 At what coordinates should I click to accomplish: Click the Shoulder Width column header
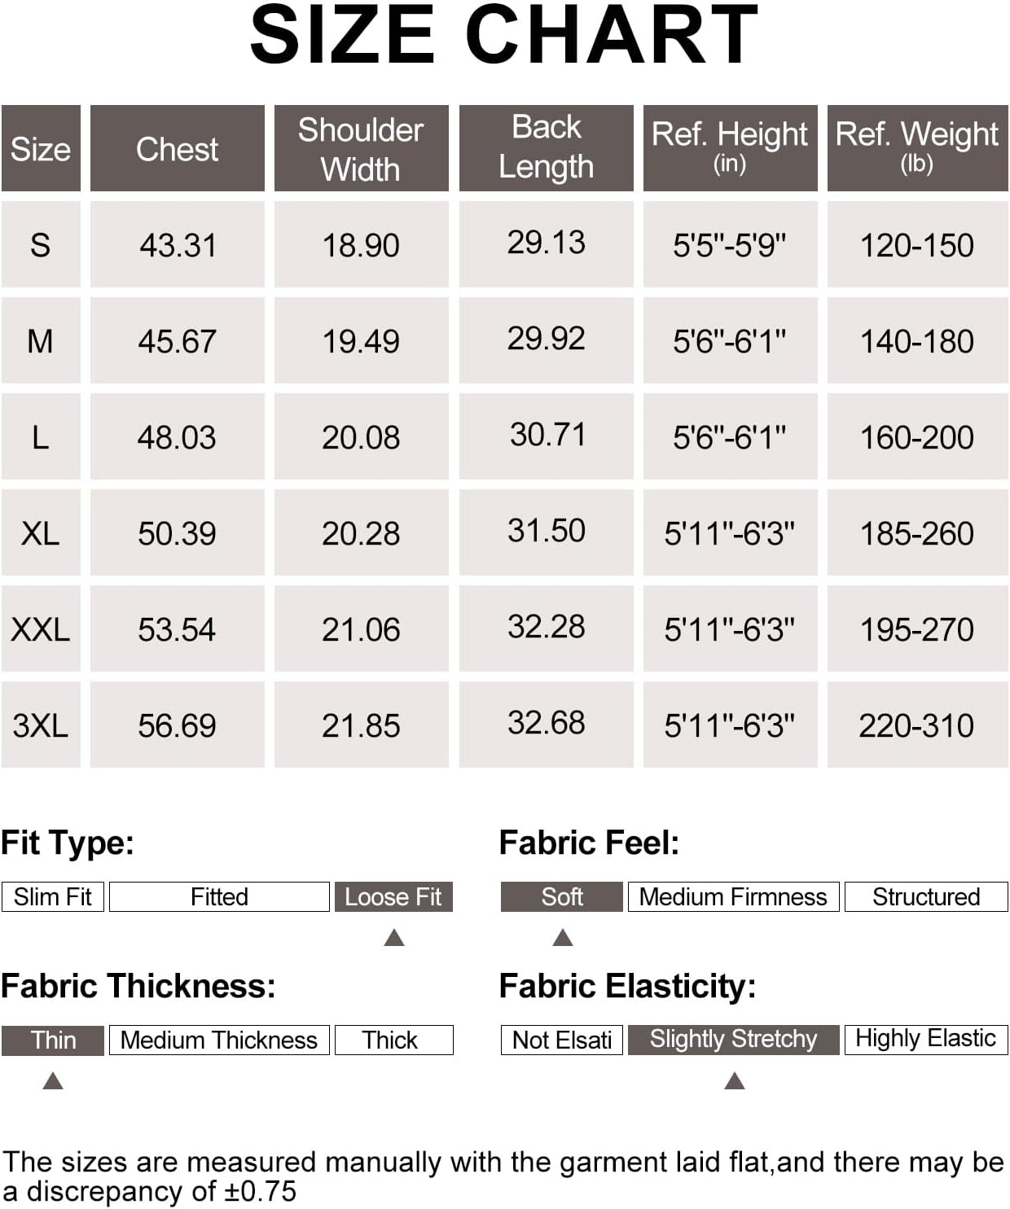pos(361,149)
